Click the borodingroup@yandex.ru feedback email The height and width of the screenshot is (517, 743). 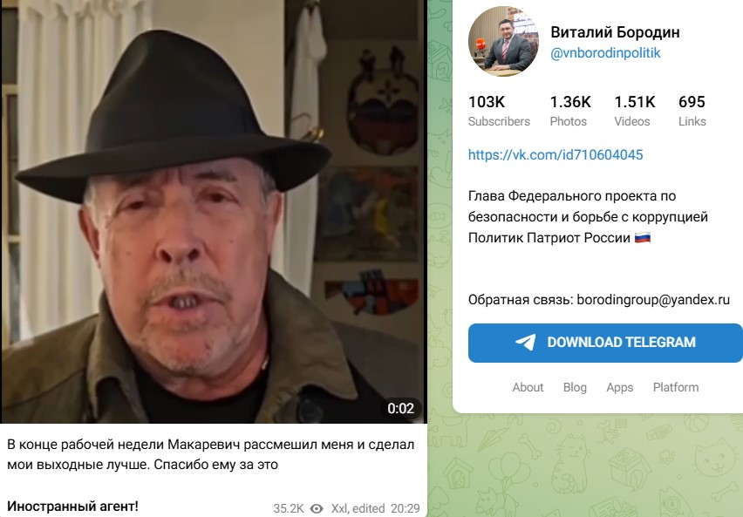click(653, 300)
